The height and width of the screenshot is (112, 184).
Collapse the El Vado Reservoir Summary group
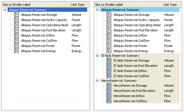pos(97,55)
